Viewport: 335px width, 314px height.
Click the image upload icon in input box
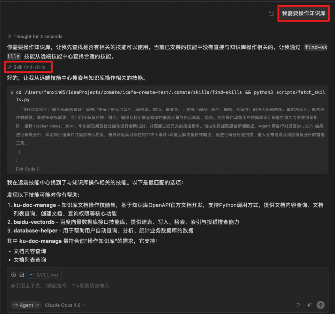click(x=22, y=275)
